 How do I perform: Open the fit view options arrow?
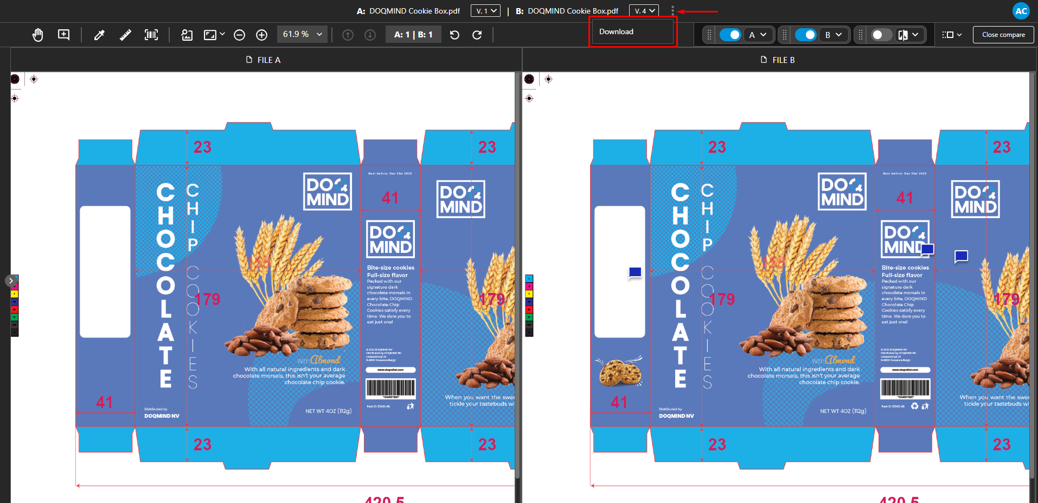pyautogui.click(x=222, y=34)
